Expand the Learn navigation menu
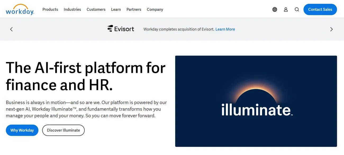 116,10
